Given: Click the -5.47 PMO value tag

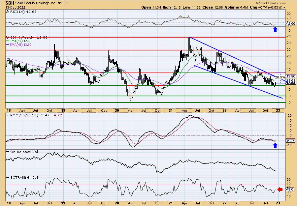Looking at the screenshot, I should (290, 141).
